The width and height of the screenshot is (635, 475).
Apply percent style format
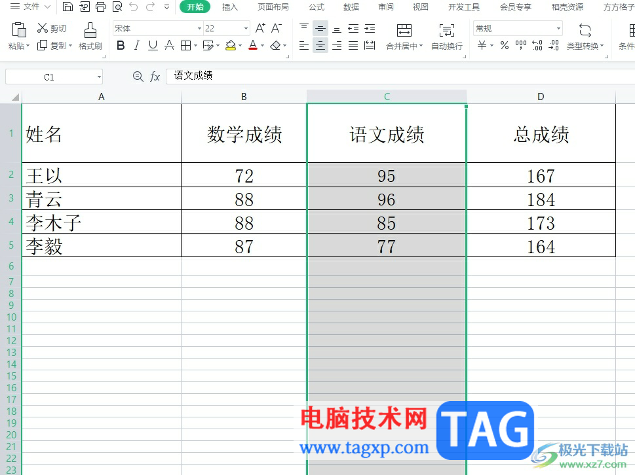tap(505, 45)
